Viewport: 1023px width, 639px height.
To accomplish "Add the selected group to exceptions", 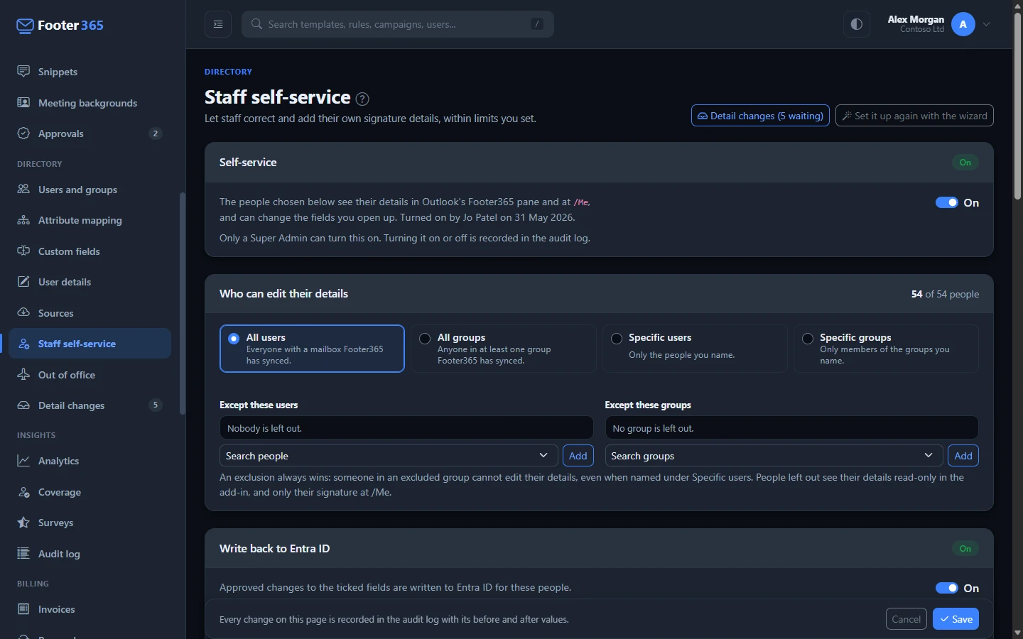I will click(963, 456).
